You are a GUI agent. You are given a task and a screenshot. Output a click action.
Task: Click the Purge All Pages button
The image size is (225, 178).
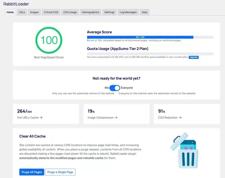tap(31, 172)
